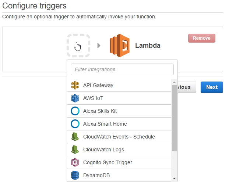Click the scrollbar down arrow

(x=174, y=179)
